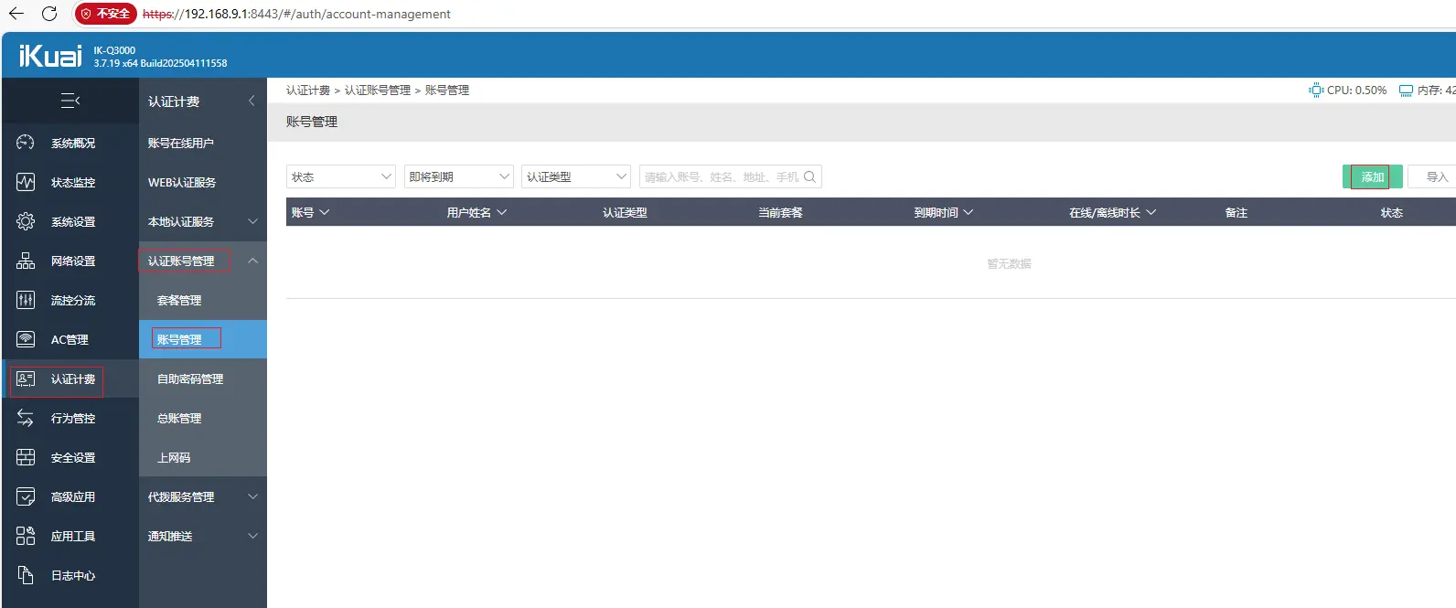This screenshot has height=608, width=1456.
Task: Reload the page with browser refresh
Action: pyautogui.click(x=49, y=14)
